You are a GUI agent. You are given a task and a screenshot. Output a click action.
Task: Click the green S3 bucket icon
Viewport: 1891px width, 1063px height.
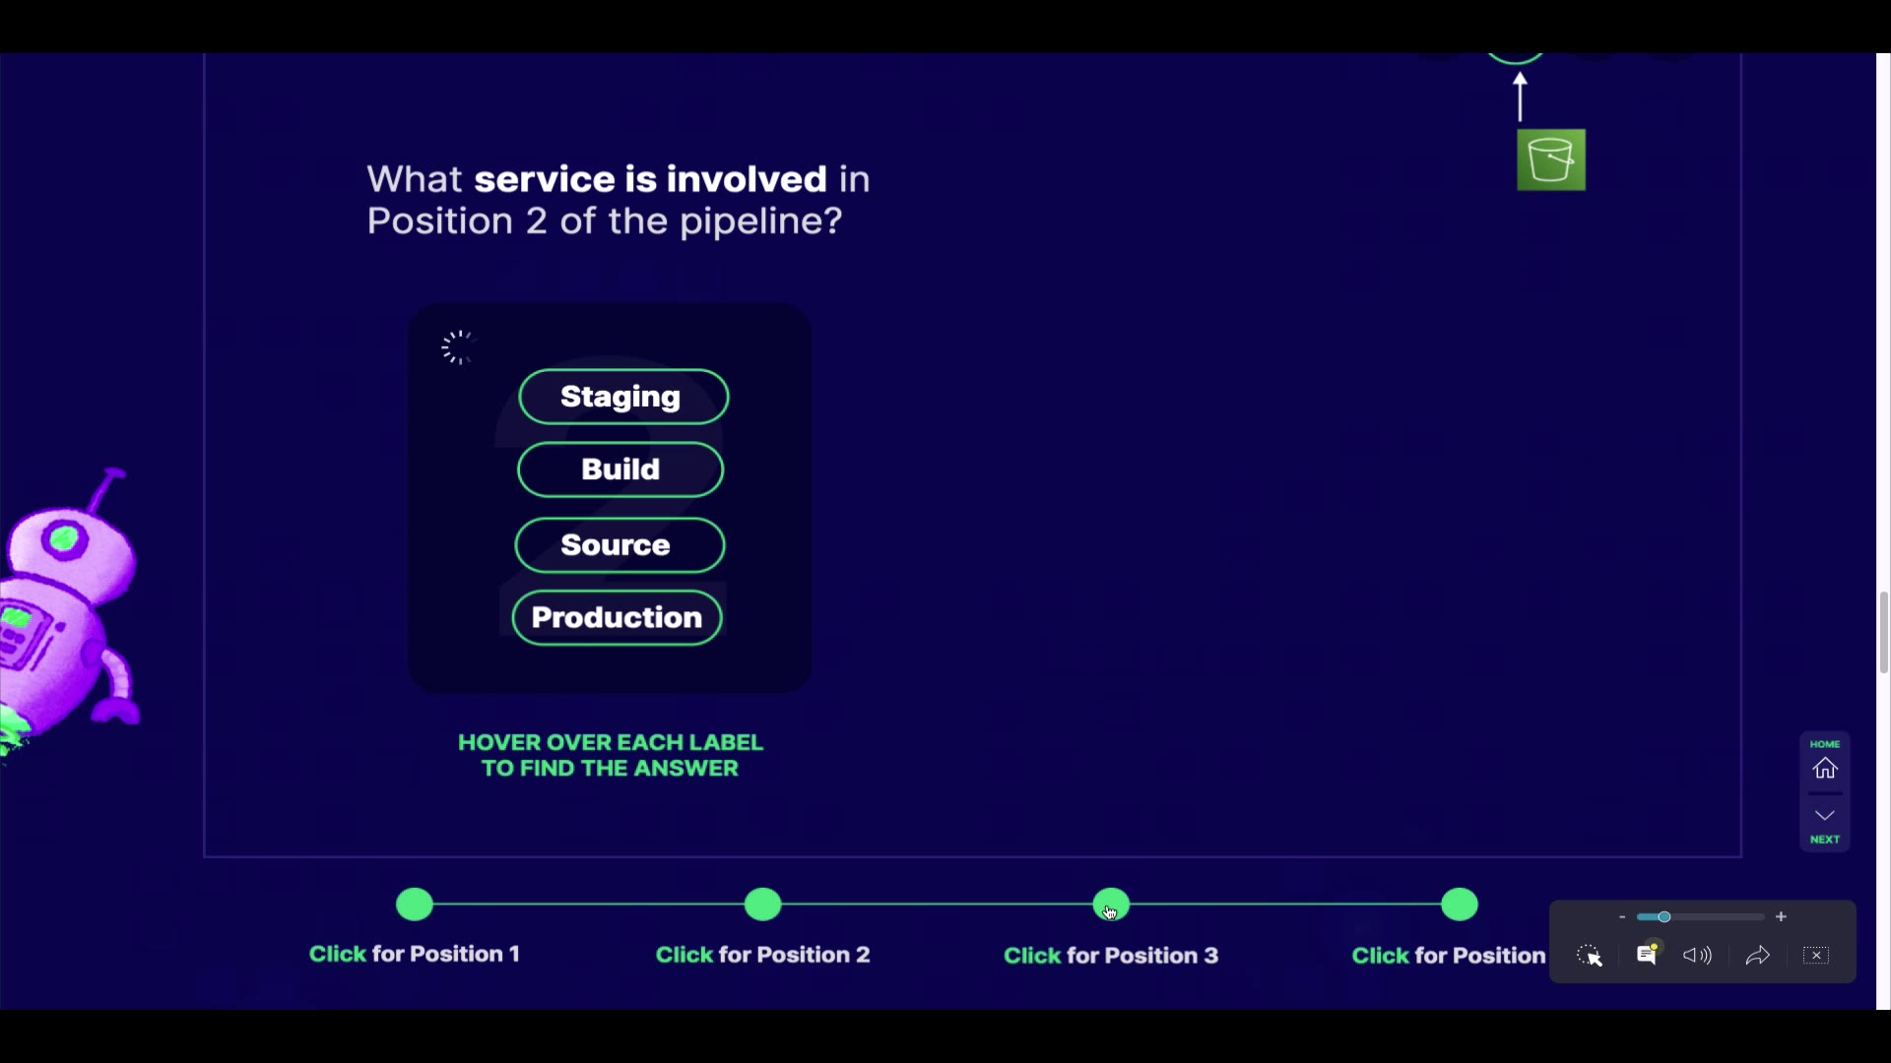(x=1551, y=159)
